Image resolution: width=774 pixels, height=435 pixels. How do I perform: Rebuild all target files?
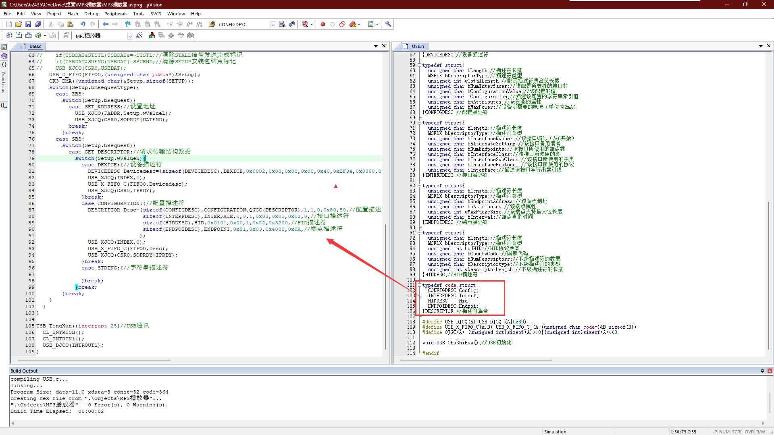28,35
